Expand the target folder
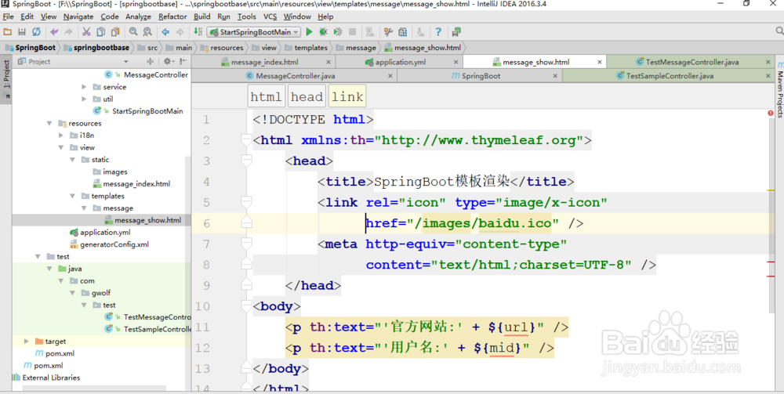The width and height of the screenshot is (784, 394). point(26,341)
